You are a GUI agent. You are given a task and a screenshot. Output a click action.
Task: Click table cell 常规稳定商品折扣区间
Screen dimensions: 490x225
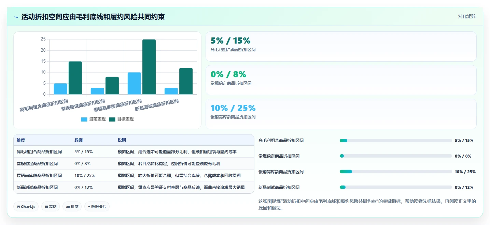[x=37, y=164]
